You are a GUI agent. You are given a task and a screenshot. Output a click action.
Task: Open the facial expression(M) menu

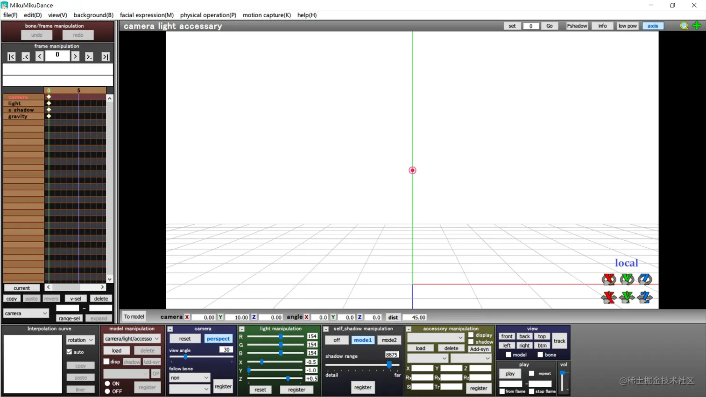point(147,15)
